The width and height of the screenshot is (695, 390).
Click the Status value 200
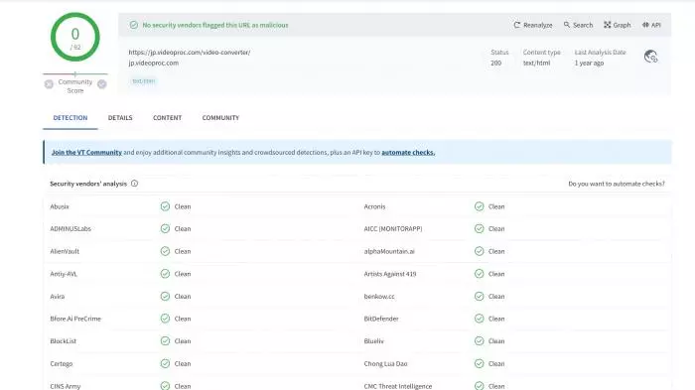495,63
